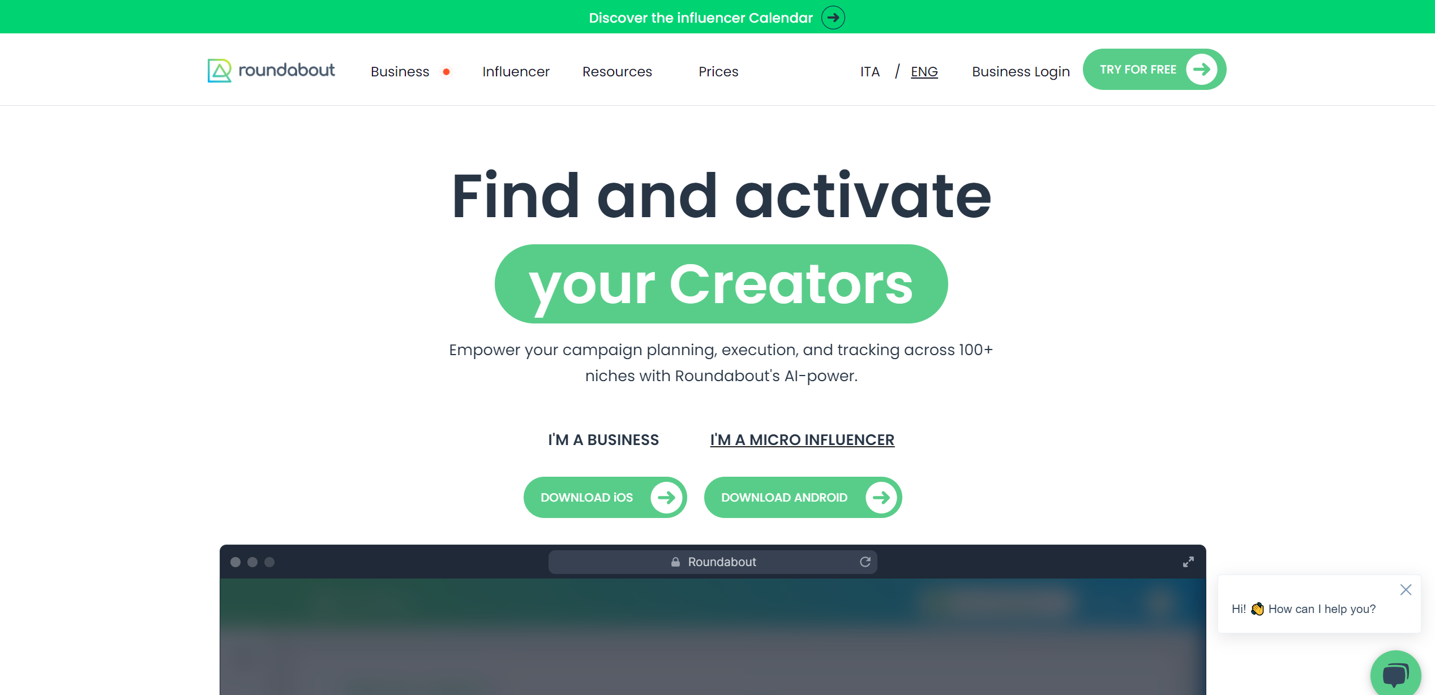Screen dimensions: 1435x695
Task: Click the Roundabout logo icon
Action: point(219,70)
